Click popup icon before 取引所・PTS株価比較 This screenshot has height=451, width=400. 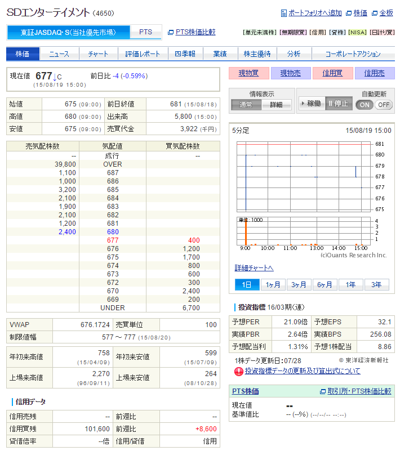coord(323,391)
